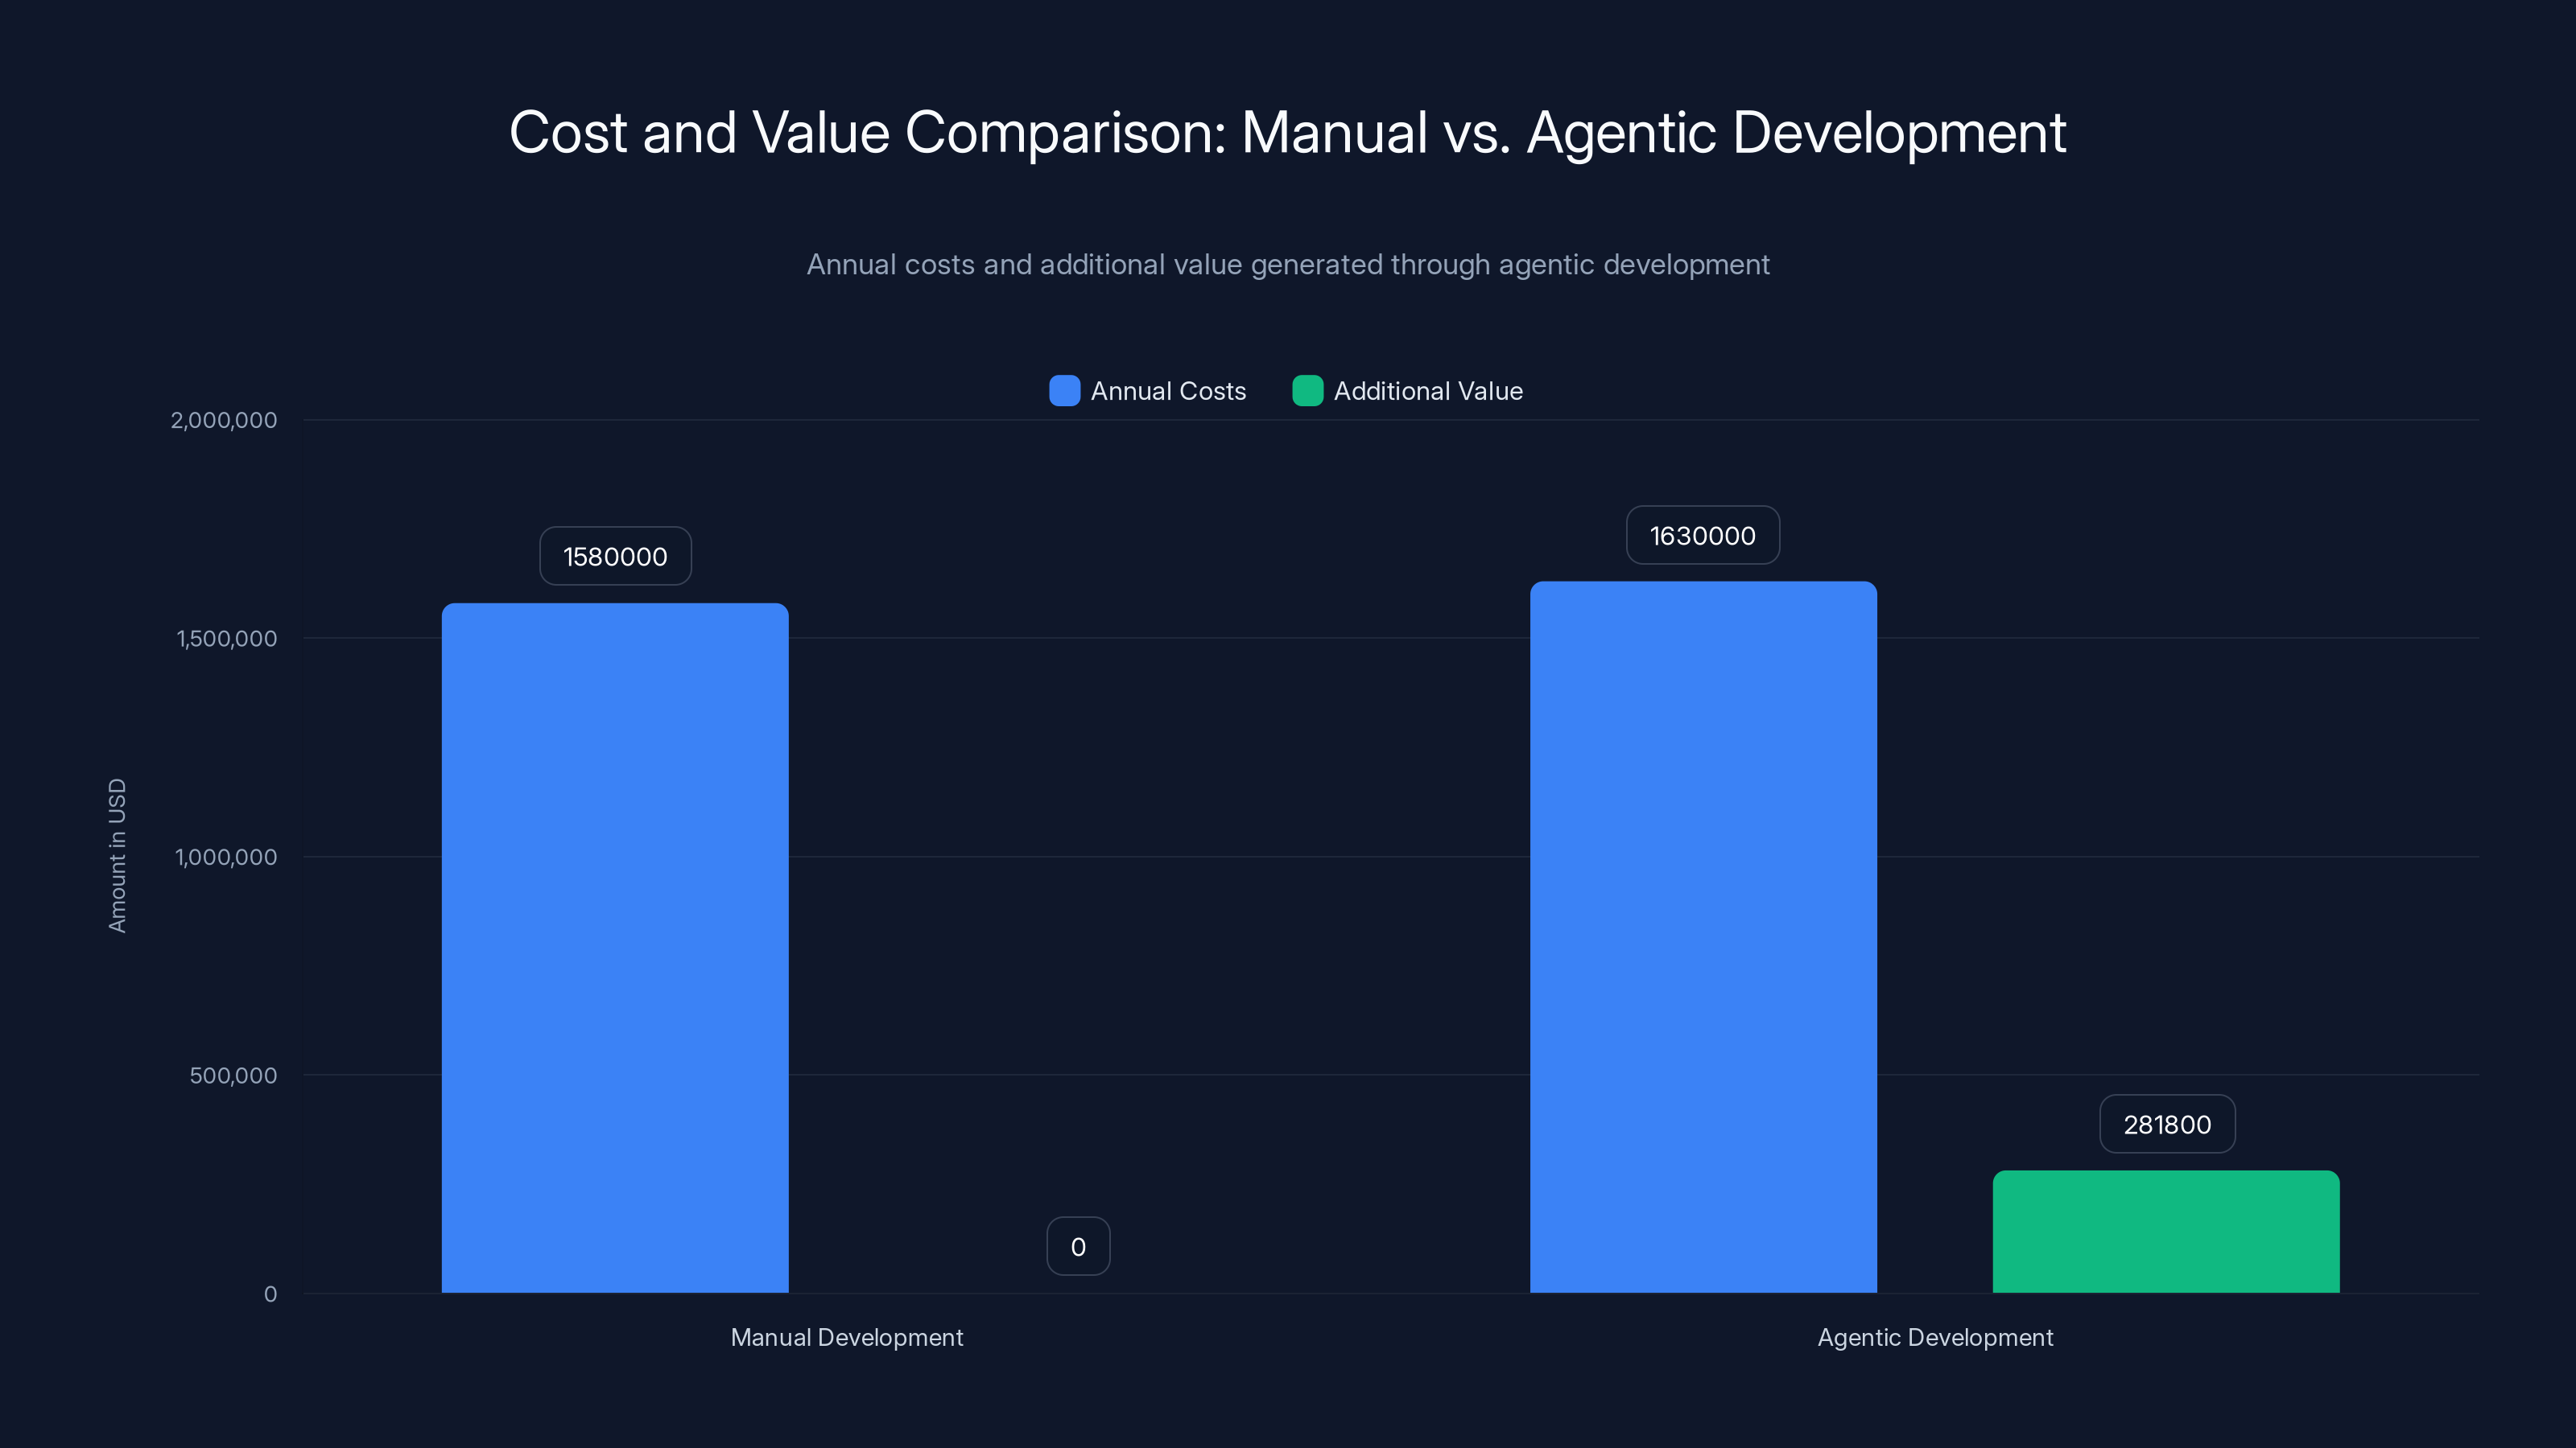The height and width of the screenshot is (1448, 2576).
Task: Toggle the Additional Value legend entry
Action: [x=1428, y=391]
